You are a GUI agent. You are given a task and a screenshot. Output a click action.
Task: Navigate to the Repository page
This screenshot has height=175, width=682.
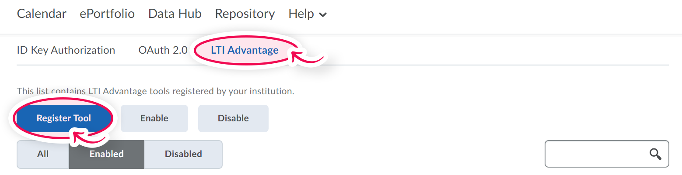point(245,14)
